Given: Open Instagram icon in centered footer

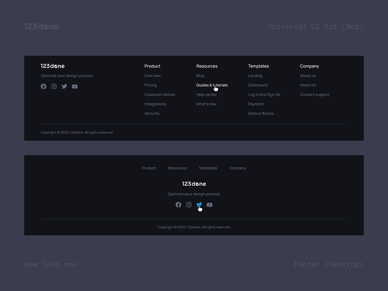Looking at the screenshot, I should (x=189, y=205).
